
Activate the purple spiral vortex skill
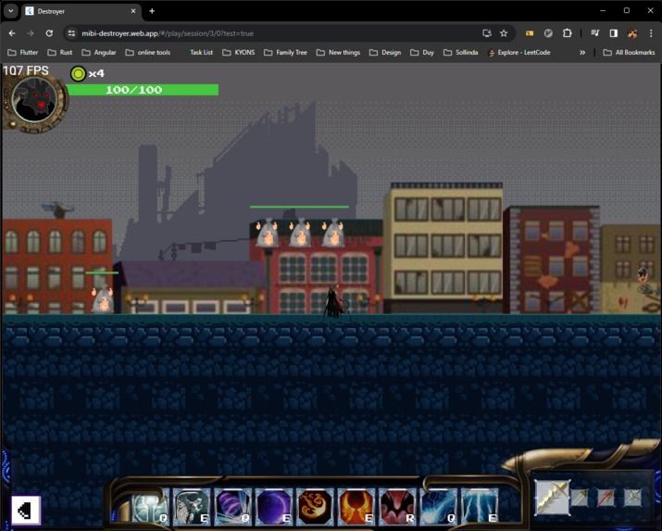pos(232,506)
